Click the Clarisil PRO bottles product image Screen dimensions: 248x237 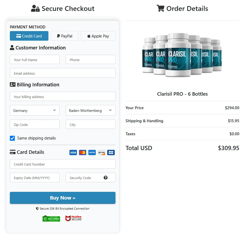click(182, 55)
